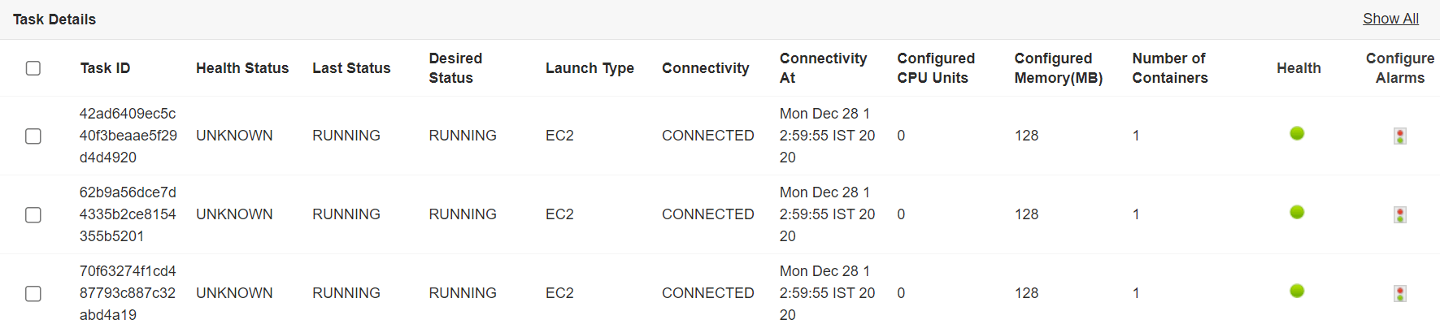Sort by Health Status column header
The width and height of the screenshot is (1440, 324).
(x=242, y=68)
